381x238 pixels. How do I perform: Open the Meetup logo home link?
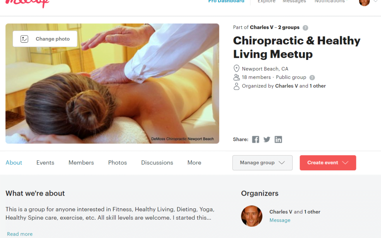tap(27, 3)
